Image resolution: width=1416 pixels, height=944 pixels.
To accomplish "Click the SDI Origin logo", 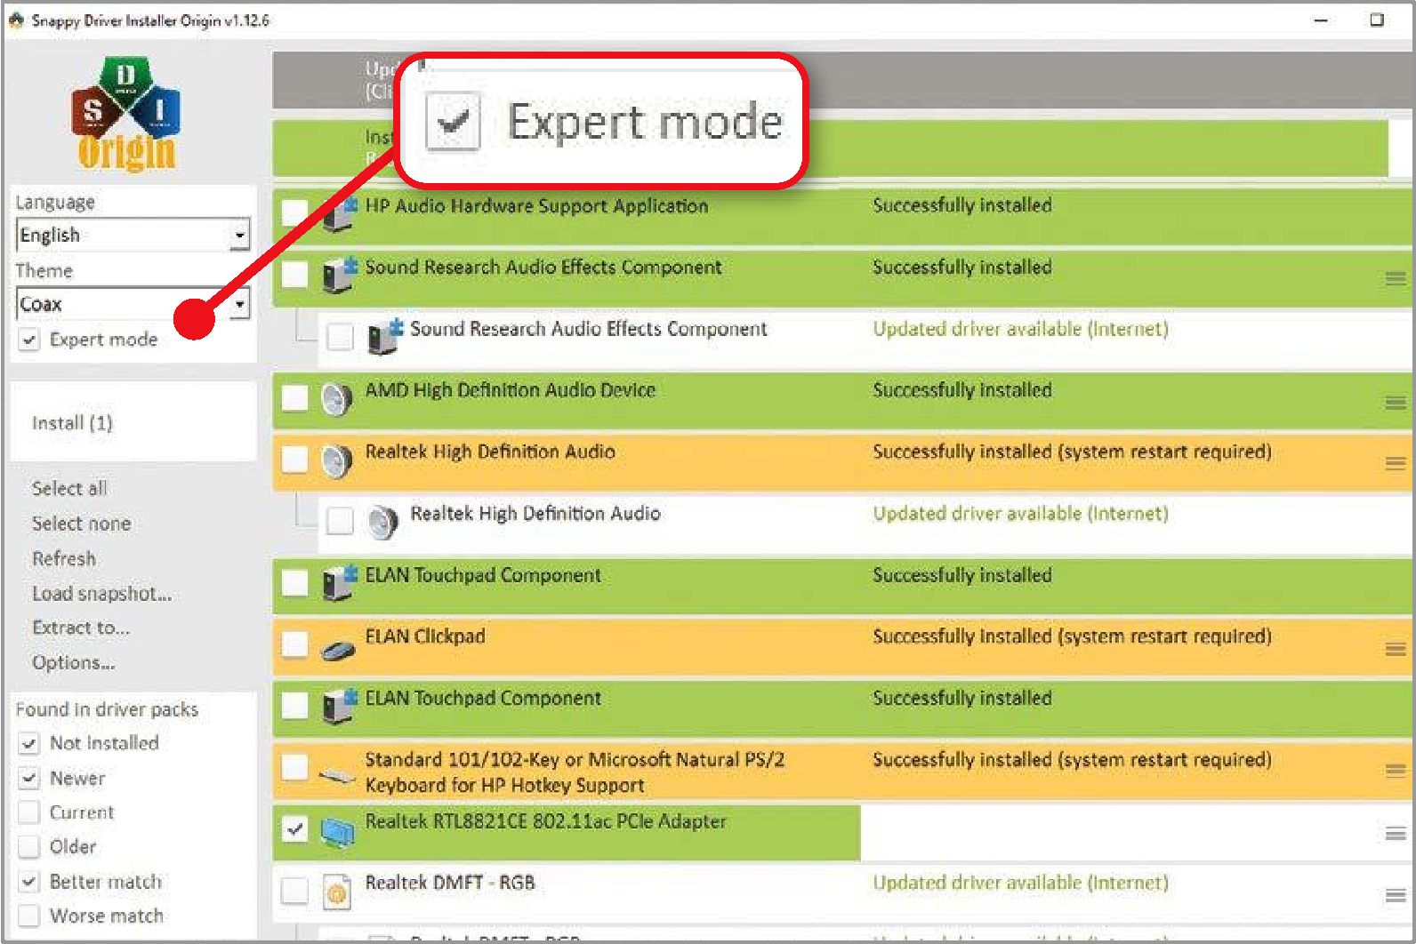I will coord(125,114).
